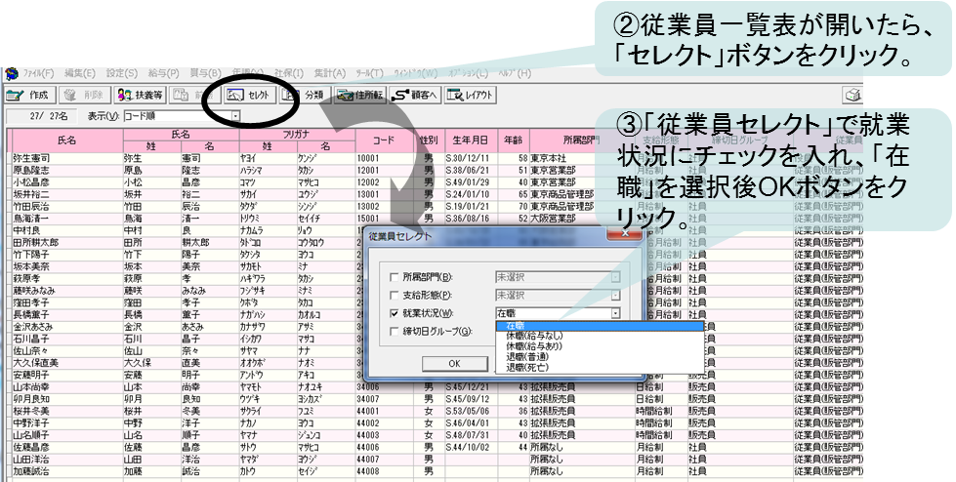Click the 住所転 toolbar button
The image size is (956, 482).
[x=360, y=95]
